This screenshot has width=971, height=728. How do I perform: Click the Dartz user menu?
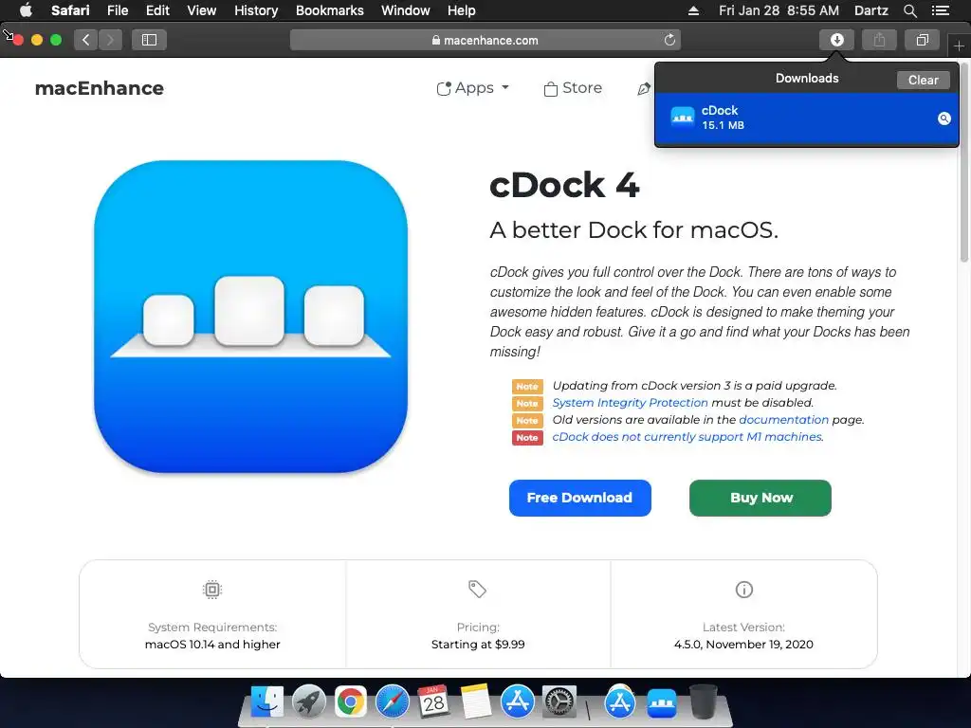tap(870, 10)
